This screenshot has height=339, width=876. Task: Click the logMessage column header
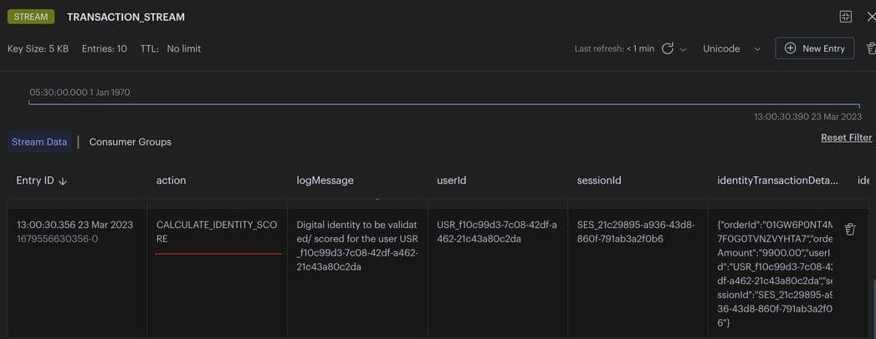pyautogui.click(x=325, y=180)
